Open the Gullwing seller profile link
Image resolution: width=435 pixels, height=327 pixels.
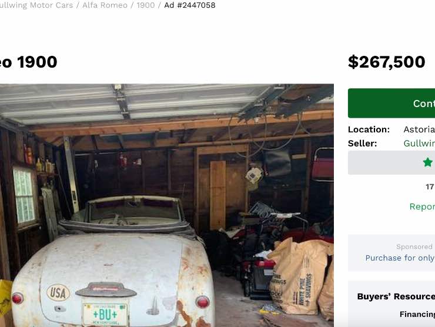(x=419, y=144)
